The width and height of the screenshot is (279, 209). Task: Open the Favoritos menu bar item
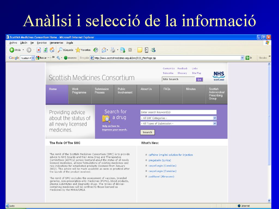[42, 43]
